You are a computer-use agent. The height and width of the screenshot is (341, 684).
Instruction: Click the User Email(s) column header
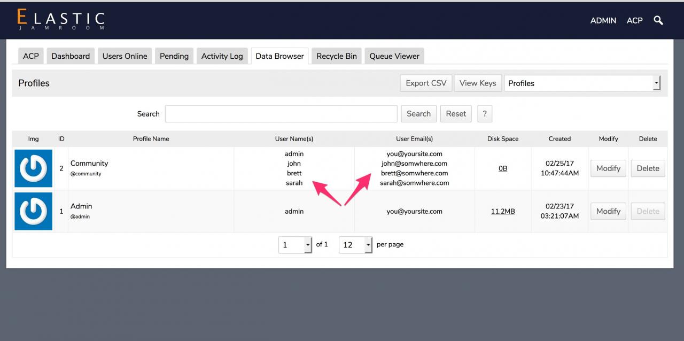tap(414, 138)
